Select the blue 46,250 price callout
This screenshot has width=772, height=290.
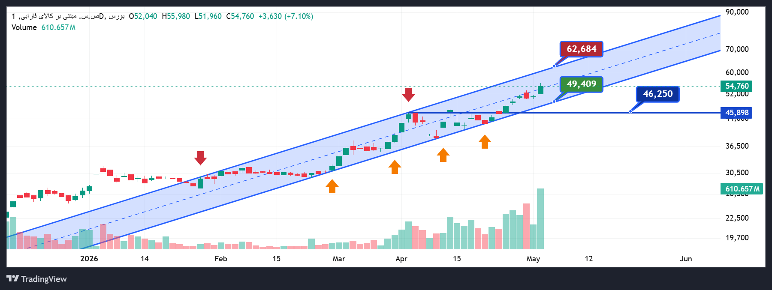click(x=657, y=94)
